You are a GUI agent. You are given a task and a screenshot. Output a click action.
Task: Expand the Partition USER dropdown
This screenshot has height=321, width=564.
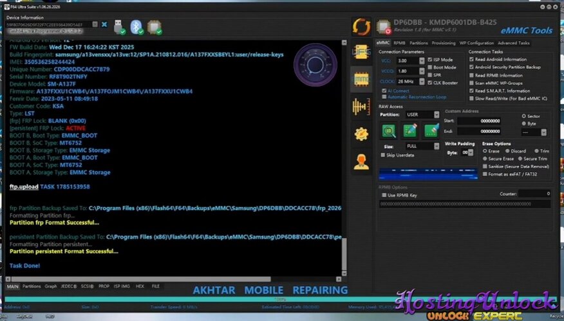tap(422, 114)
